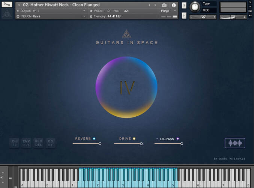Image resolution: width=254 pixels, height=188 pixels.
Task: Click the Guitars in Space triangle logo
Action: point(127,34)
